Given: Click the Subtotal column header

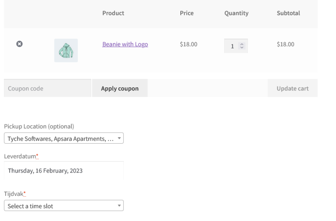Looking at the screenshot, I should click(x=288, y=13).
